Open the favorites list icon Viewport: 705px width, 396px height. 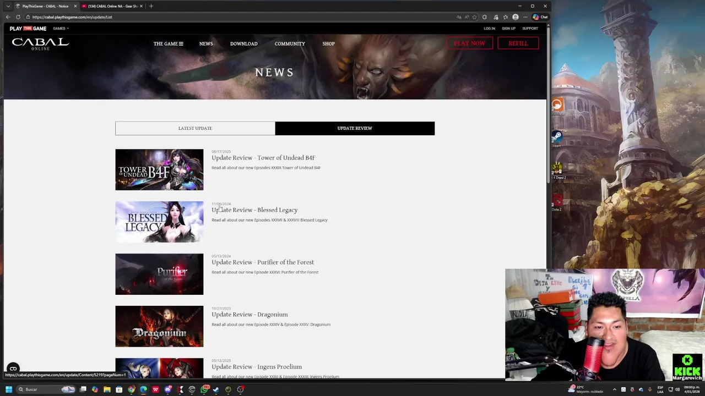[x=505, y=17]
